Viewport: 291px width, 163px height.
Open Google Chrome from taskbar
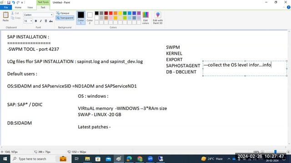140,159
